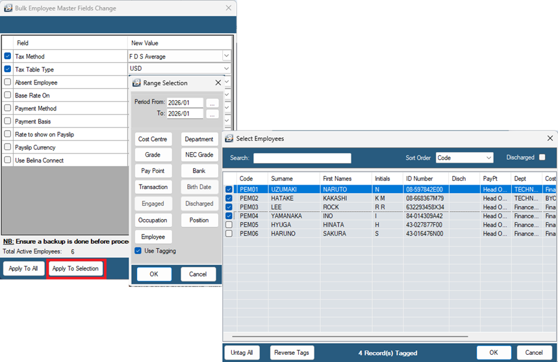Image resolution: width=558 pixels, height=362 pixels.
Task: Open the Period From browse button
Action: (212, 103)
